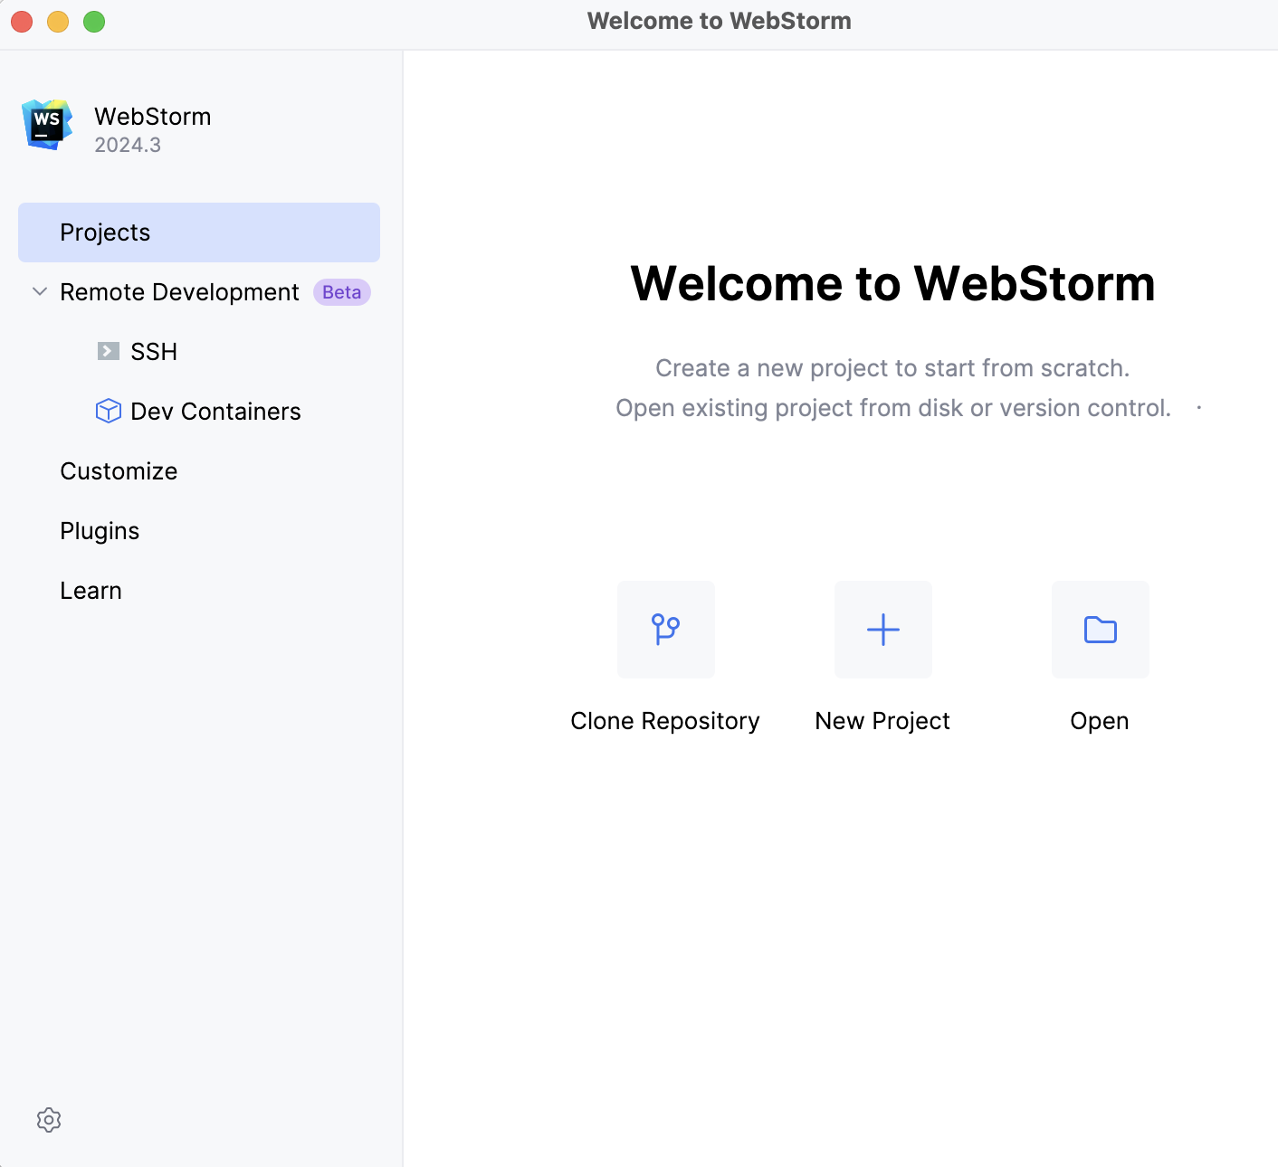The image size is (1278, 1167).
Task: Open the Plugins section
Action: point(100,530)
